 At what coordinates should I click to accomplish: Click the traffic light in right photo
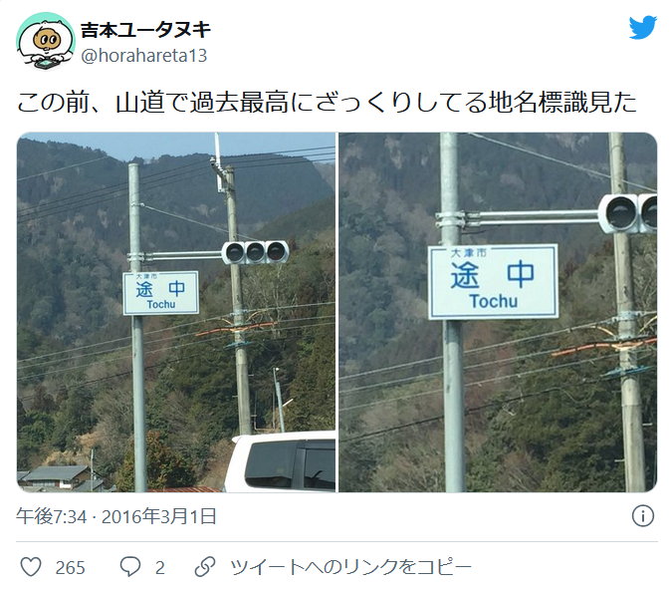point(627,213)
